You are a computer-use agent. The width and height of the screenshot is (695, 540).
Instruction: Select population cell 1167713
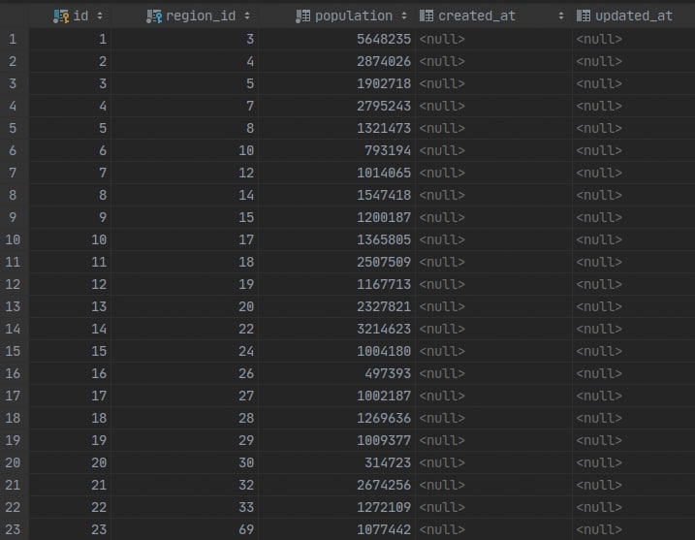click(337, 284)
